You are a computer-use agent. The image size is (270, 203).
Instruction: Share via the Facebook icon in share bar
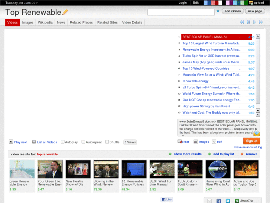click(218, 201)
